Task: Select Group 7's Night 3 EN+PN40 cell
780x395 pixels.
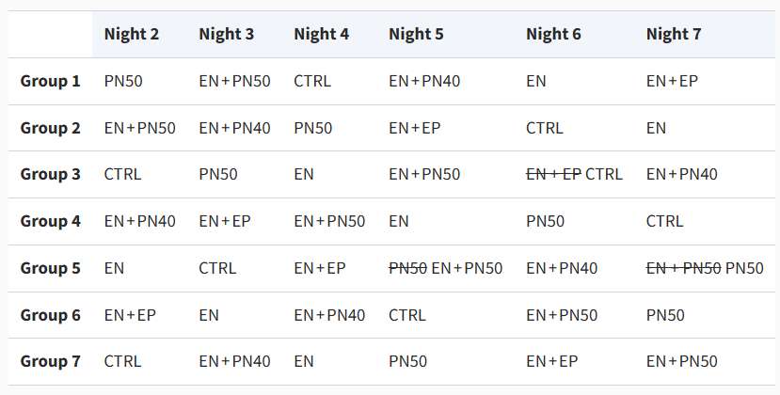Action: coord(234,361)
